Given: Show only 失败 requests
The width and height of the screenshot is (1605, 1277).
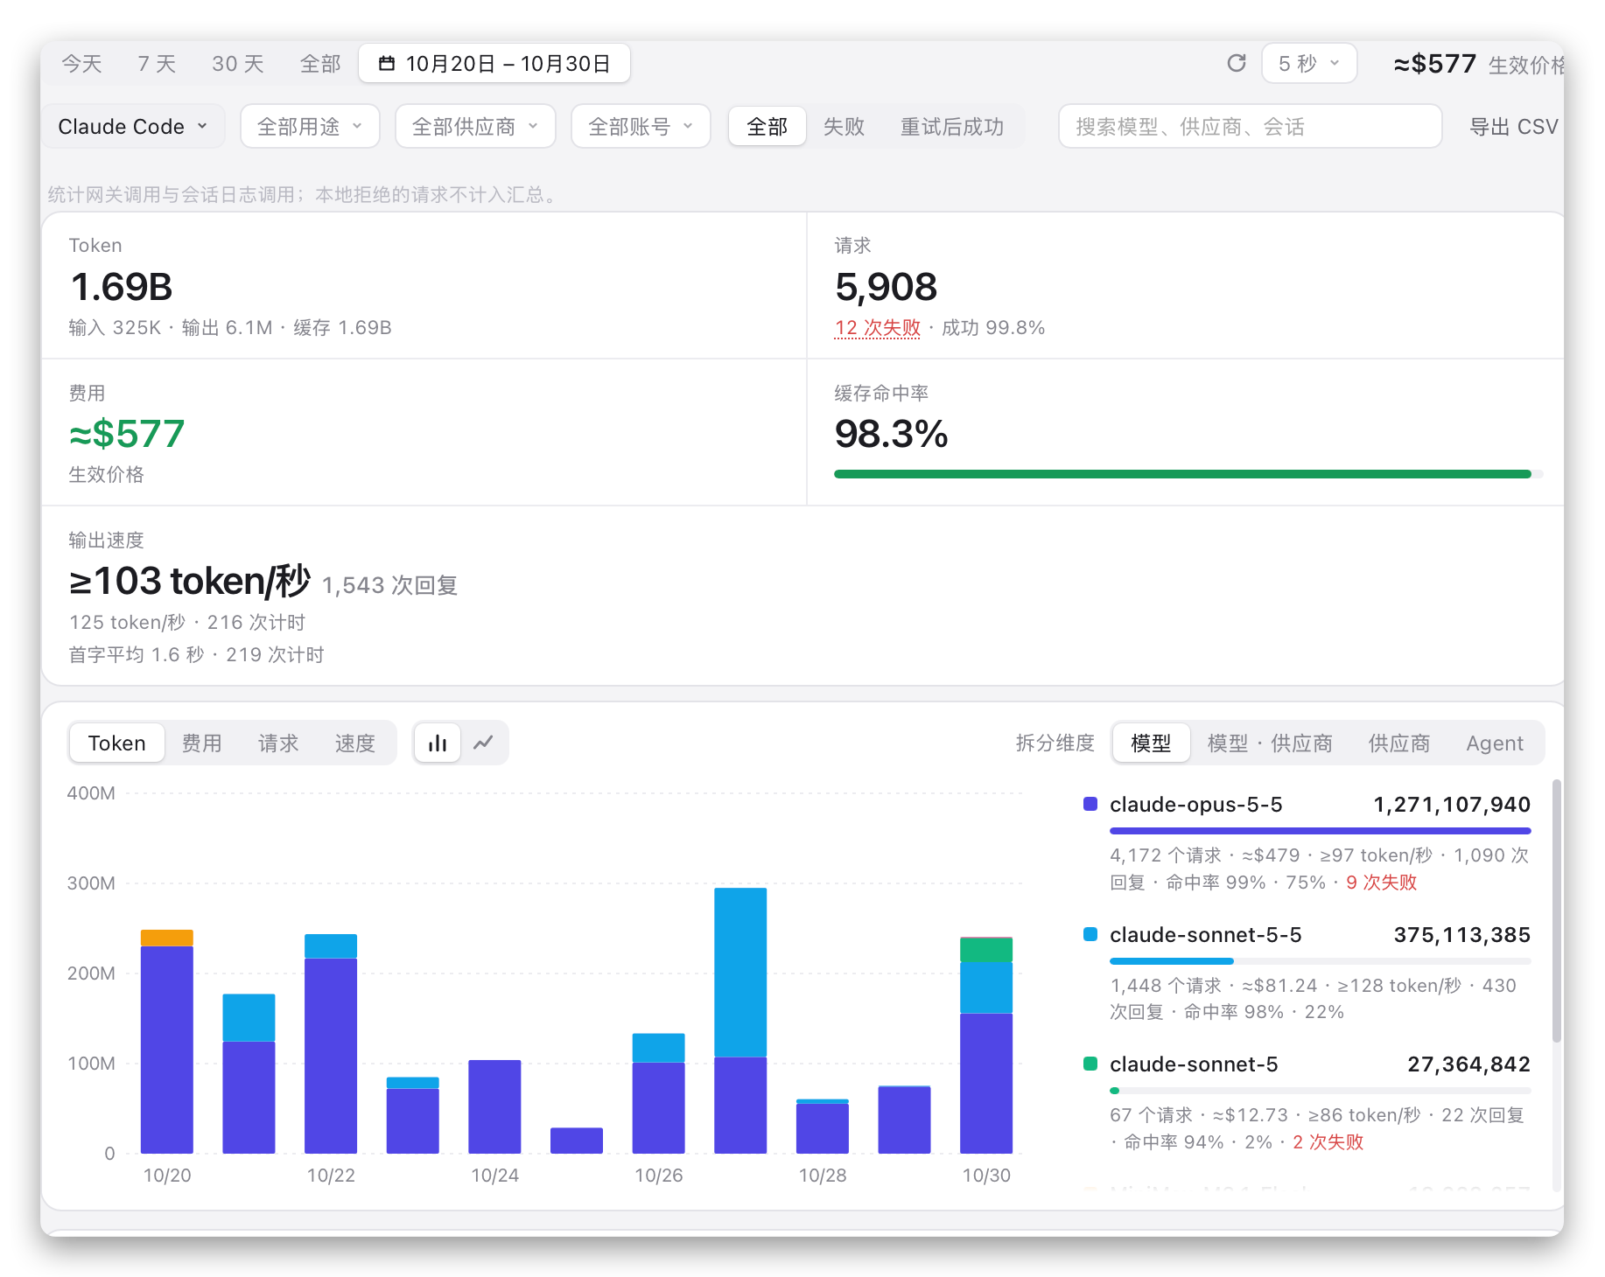Looking at the screenshot, I should coord(844,127).
